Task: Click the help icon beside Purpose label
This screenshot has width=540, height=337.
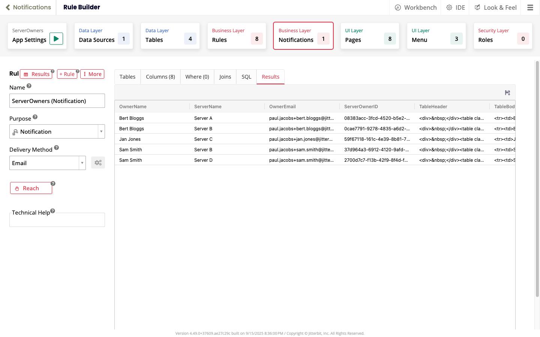Action: click(x=35, y=116)
